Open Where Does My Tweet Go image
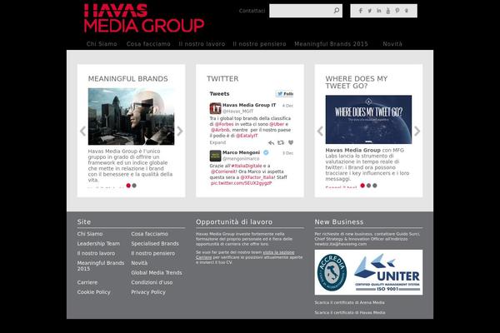Image resolution: width=500 pixels, height=333 pixels. click(x=368, y=120)
